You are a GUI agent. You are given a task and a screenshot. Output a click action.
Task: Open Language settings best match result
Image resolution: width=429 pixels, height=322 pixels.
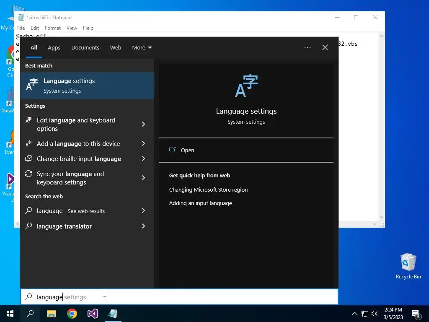(x=87, y=86)
